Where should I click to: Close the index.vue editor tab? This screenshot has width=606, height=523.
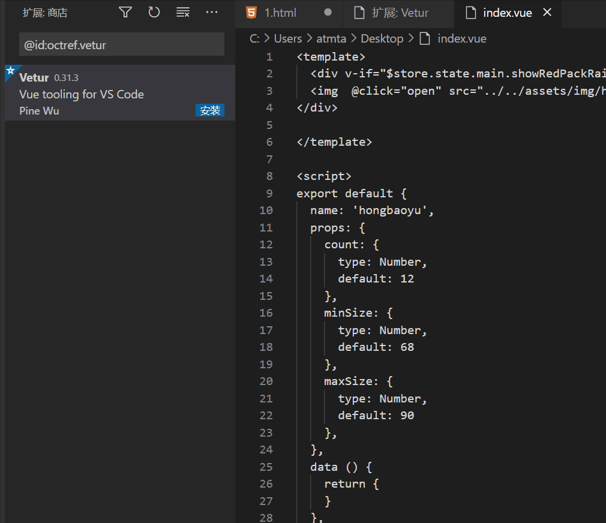547,13
